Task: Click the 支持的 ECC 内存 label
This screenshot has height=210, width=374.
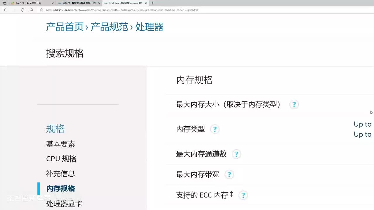Action: [x=205, y=195]
